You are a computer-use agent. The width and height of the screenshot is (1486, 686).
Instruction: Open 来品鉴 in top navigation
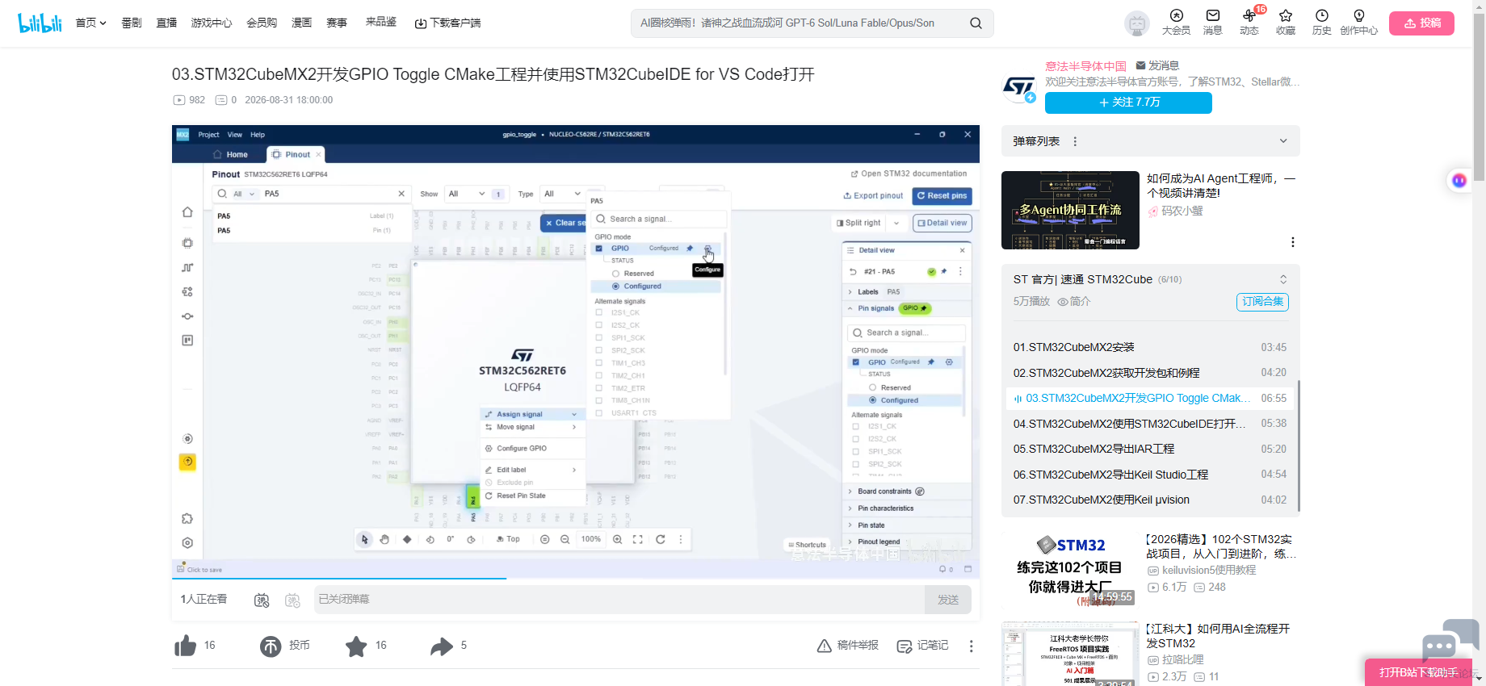tap(381, 22)
